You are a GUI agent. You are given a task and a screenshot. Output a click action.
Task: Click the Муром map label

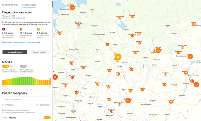[x=146, y=58]
